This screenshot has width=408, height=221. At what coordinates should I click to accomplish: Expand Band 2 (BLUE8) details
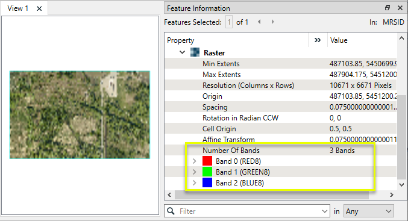[x=195, y=183]
